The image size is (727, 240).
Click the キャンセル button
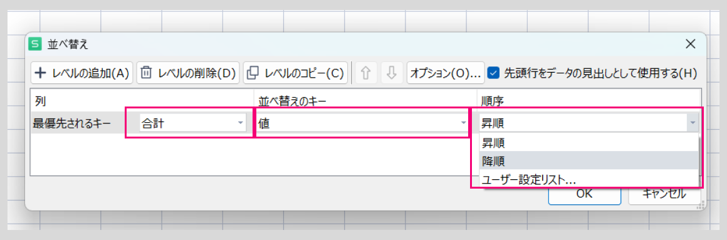click(664, 194)
